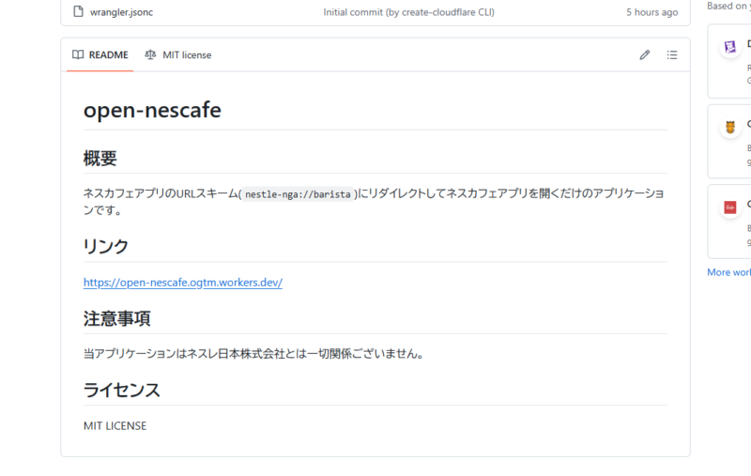
Task: Open the README outline list icon
Action: (672, 55)
